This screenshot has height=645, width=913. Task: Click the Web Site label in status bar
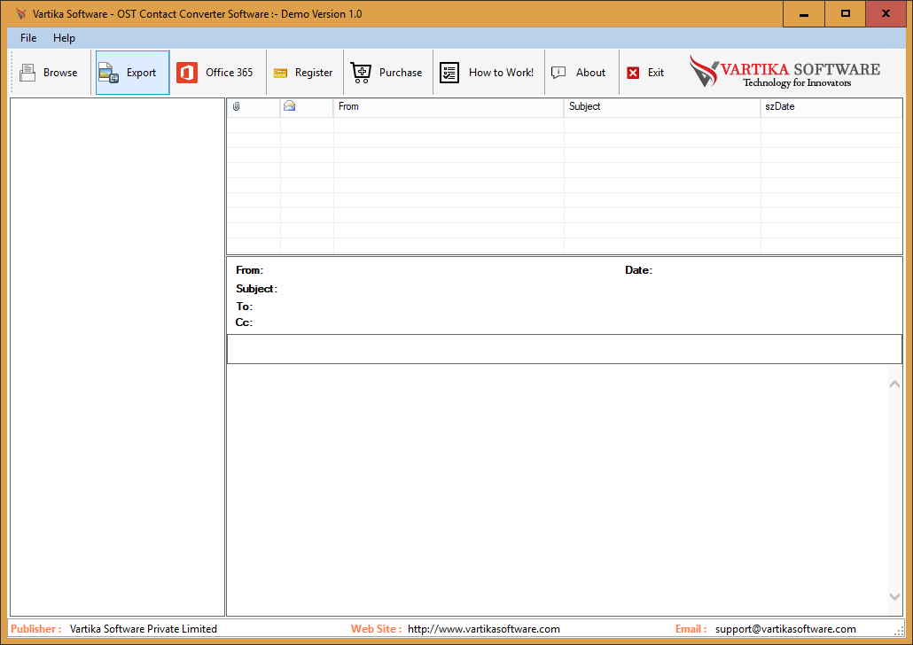pos(376,629)
